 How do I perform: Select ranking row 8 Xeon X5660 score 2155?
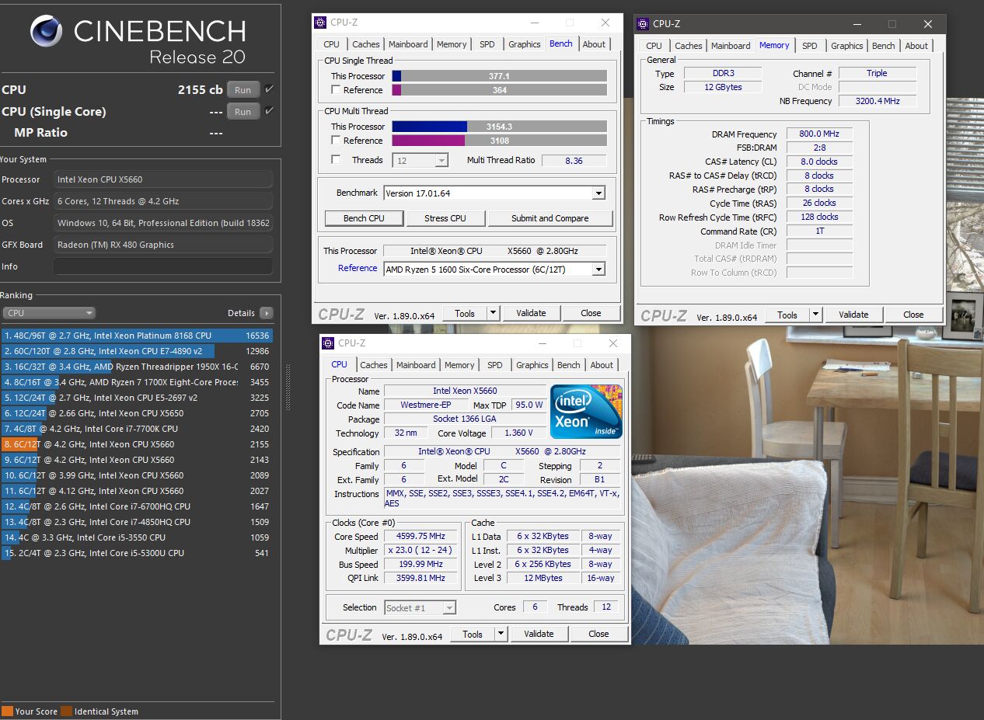137,444
